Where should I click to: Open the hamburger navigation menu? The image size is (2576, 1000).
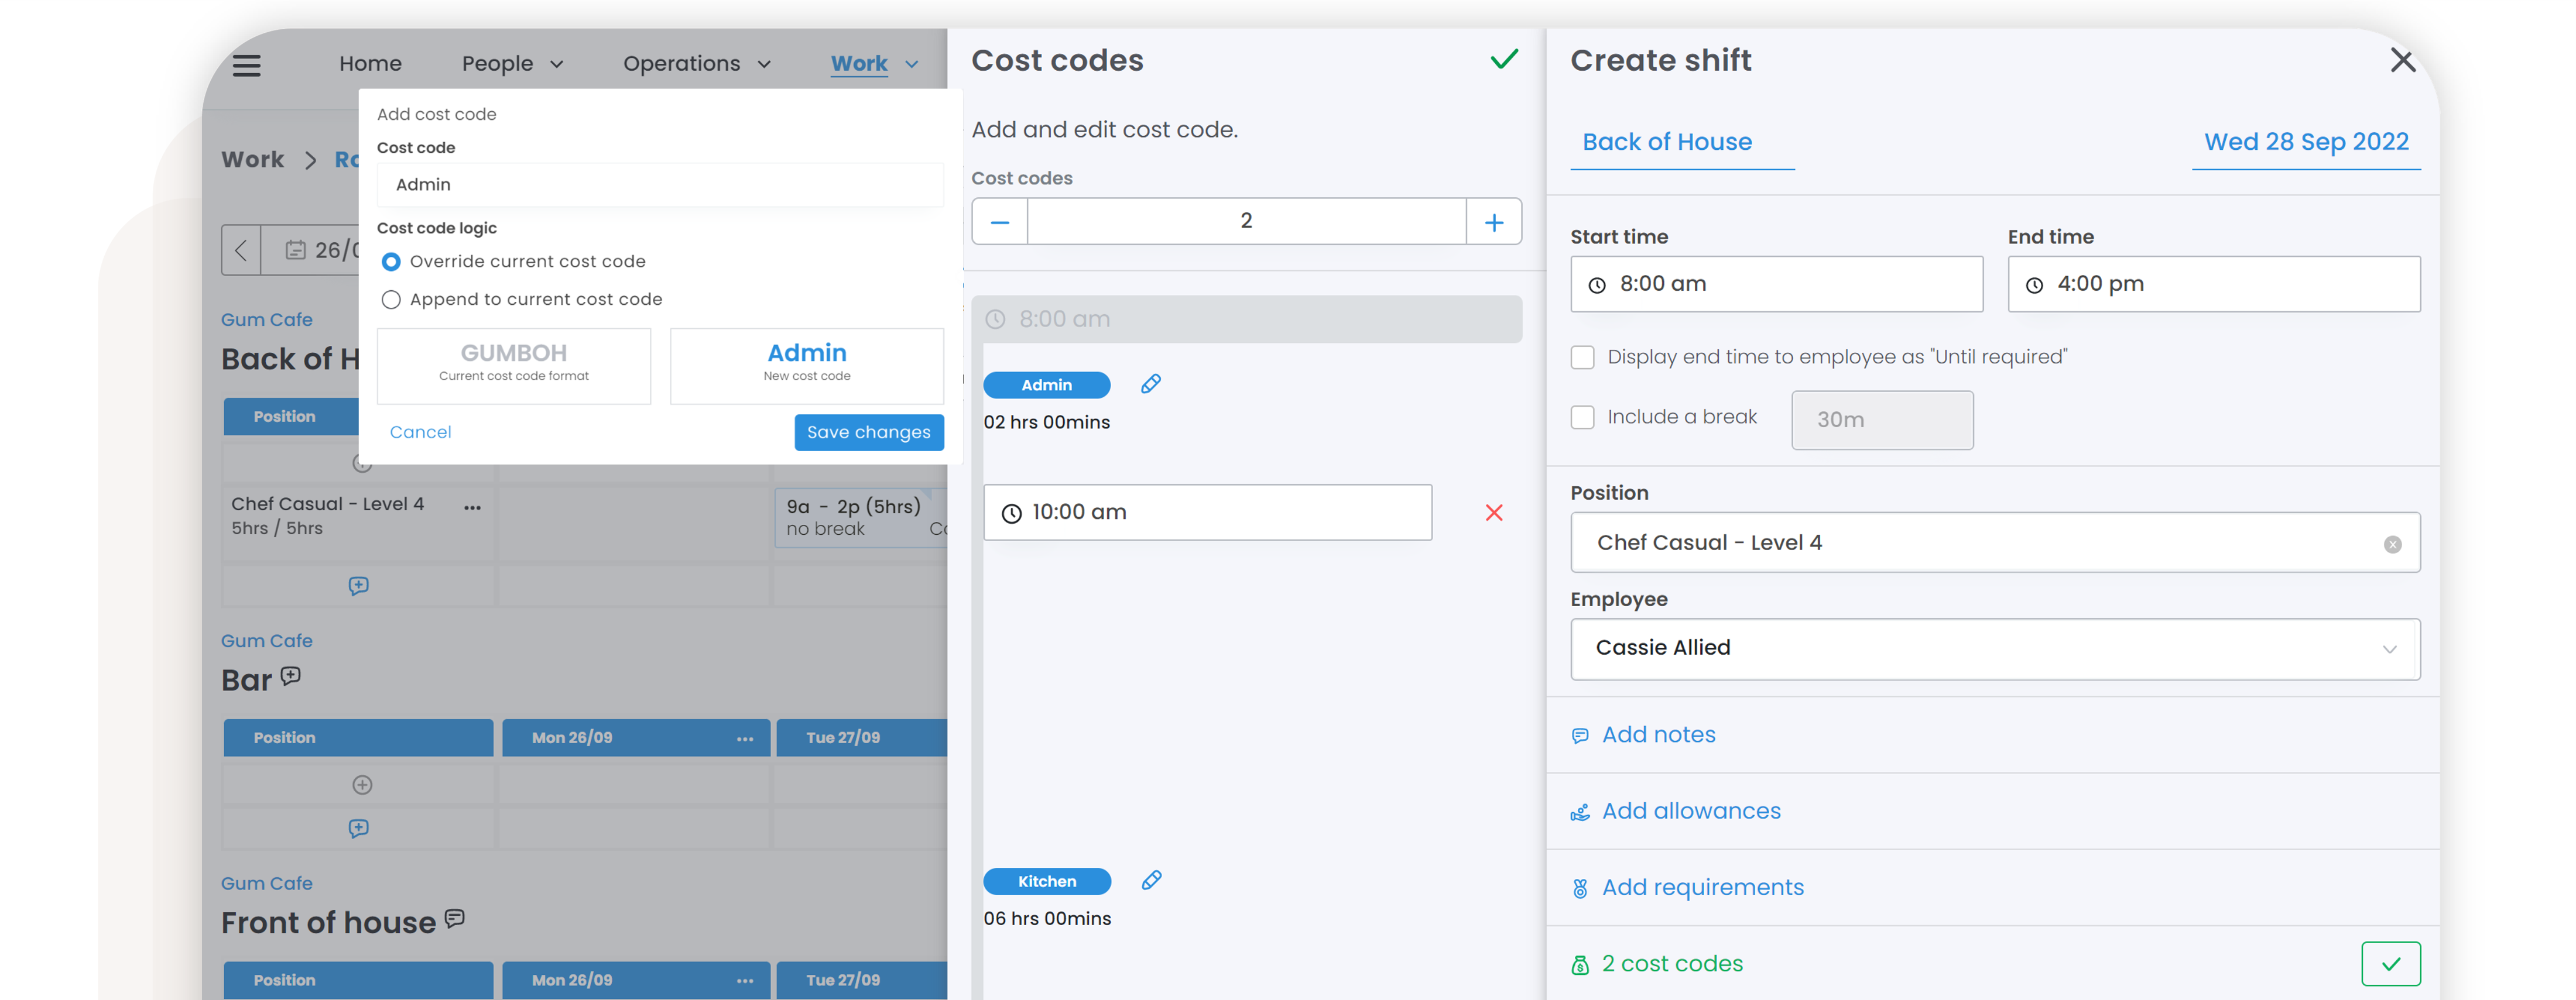246,65
